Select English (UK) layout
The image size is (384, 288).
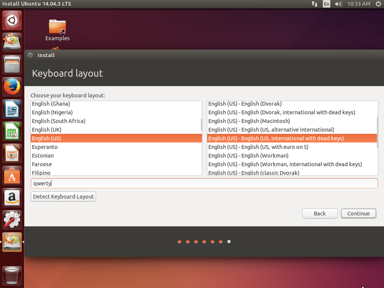point(116,130)
